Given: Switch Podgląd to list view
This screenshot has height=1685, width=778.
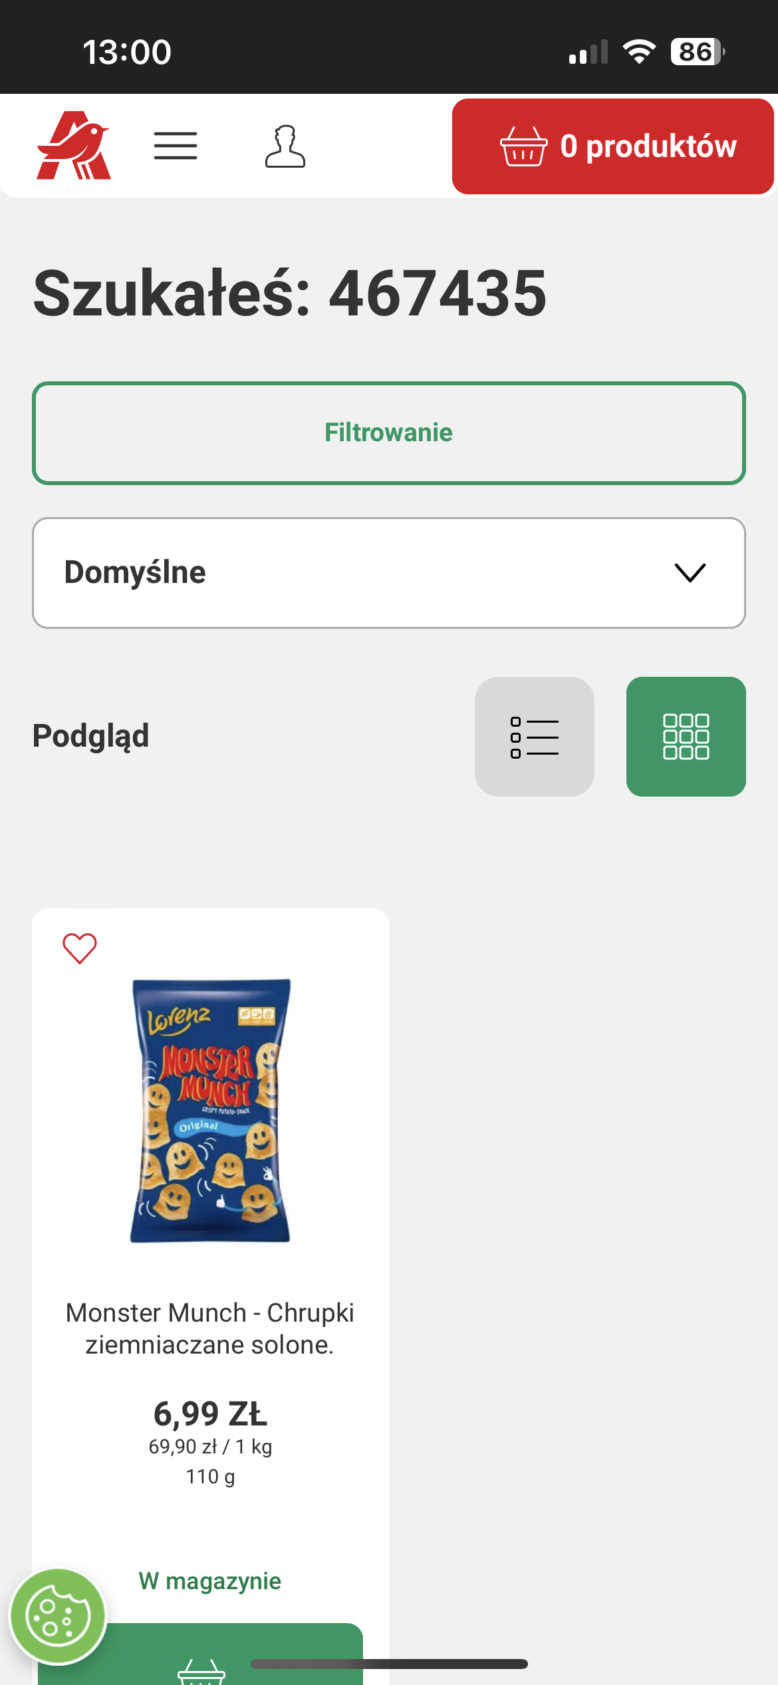Looking at the screenshot, I should click(534, 737).
